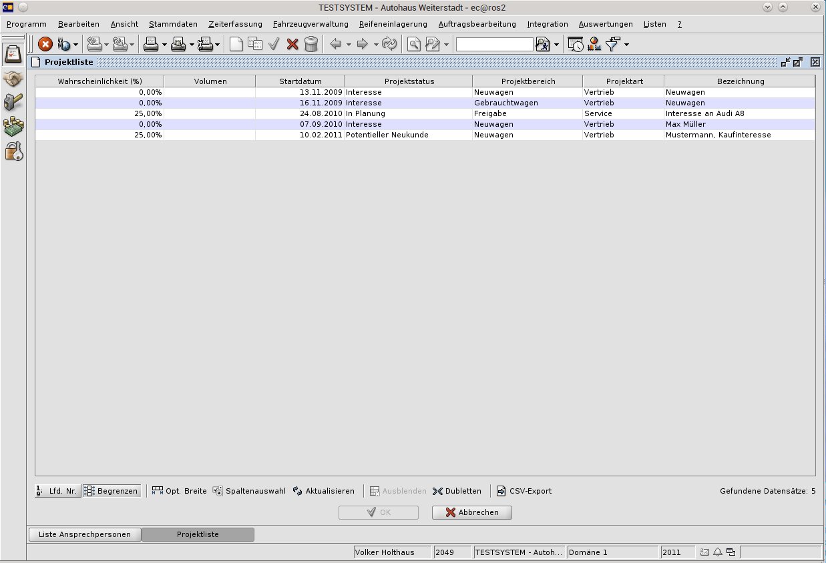Open the money and coins sidebar module
826x563 pixels.
tap(13, 127)
